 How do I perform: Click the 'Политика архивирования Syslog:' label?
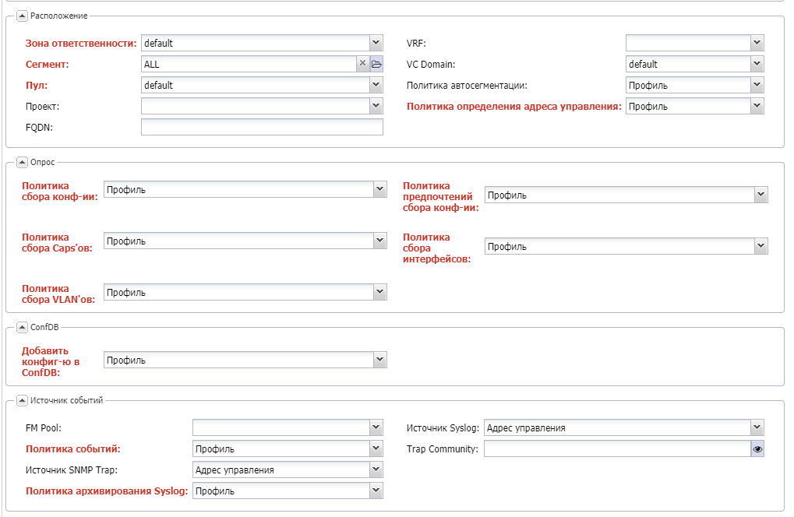click(x=107, y=491)
